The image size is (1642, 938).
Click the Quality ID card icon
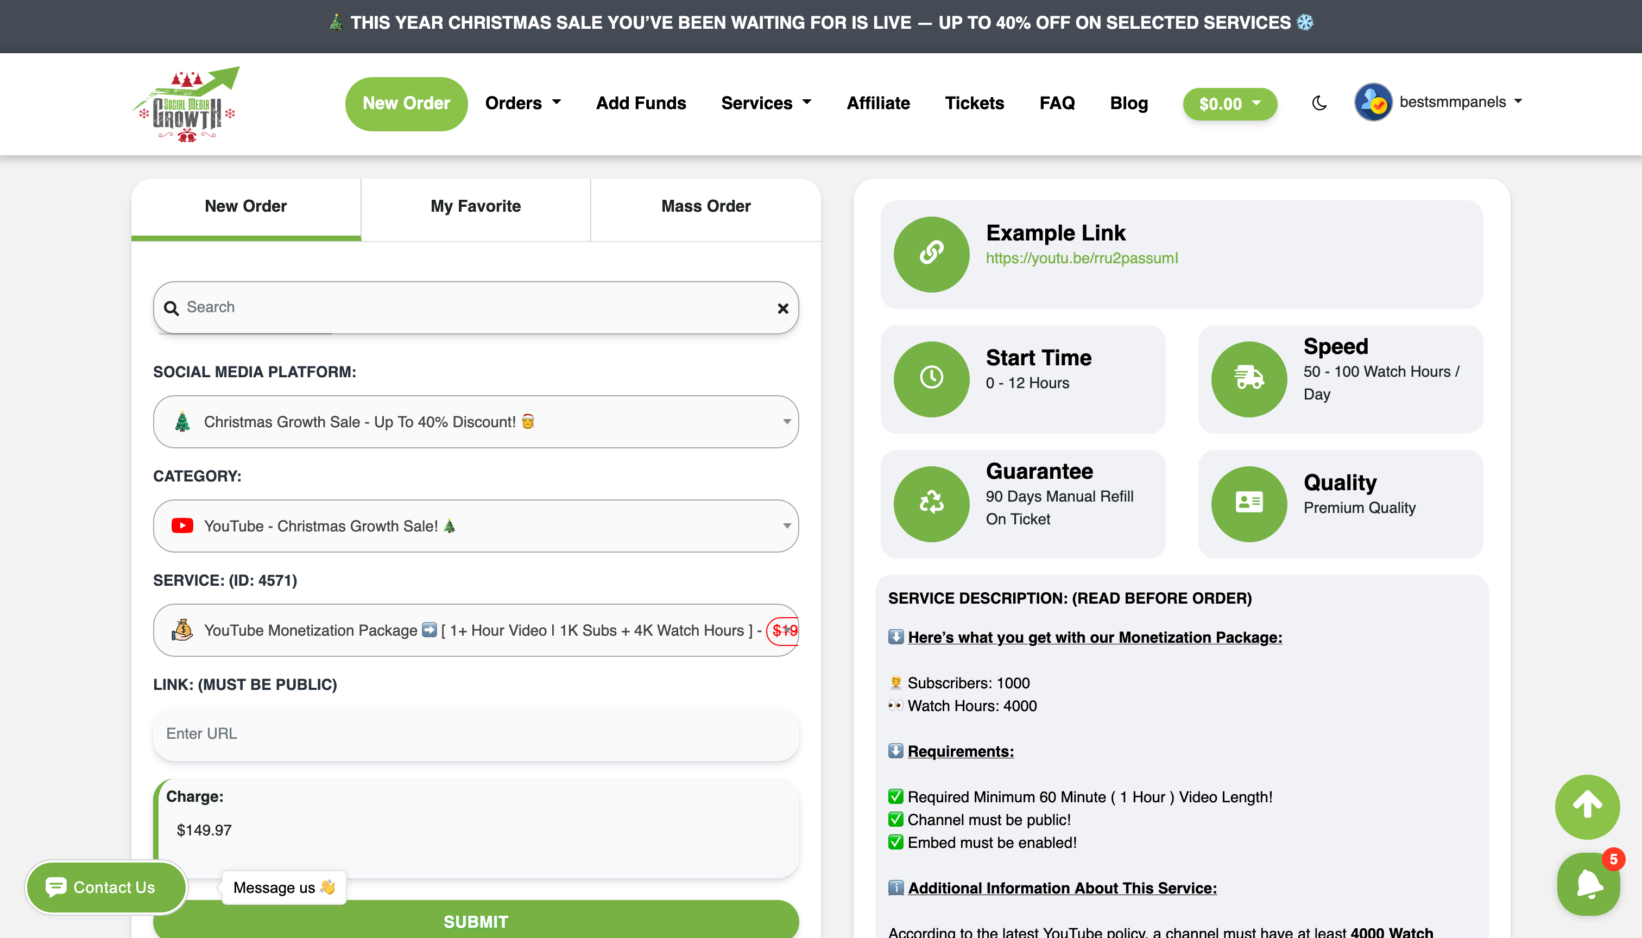[x=1248, y=503]
